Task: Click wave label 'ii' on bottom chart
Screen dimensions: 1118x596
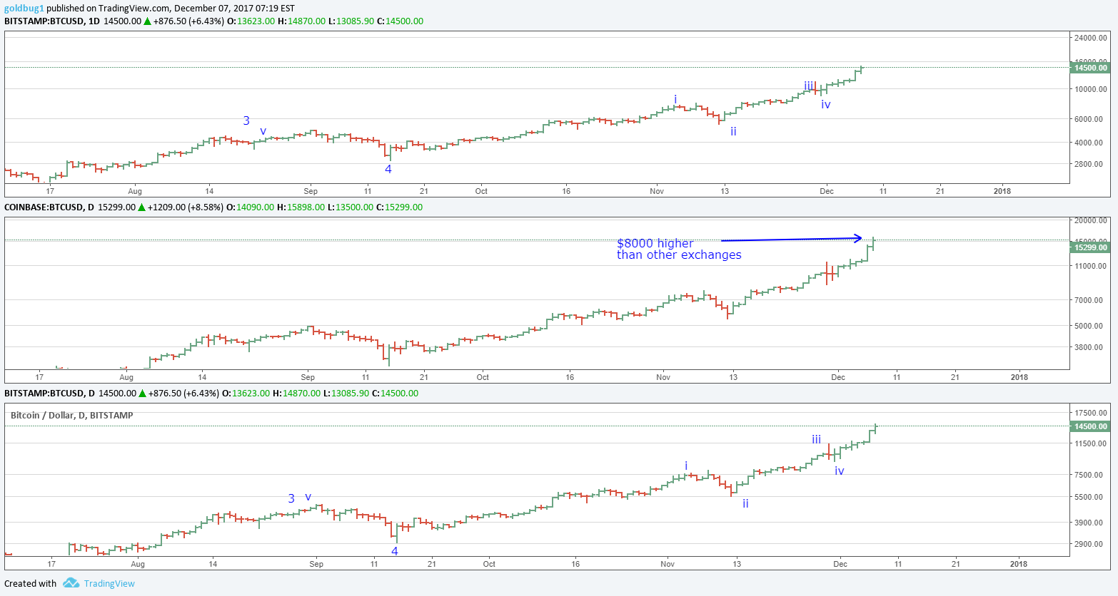Action: [x=745, y=503]
